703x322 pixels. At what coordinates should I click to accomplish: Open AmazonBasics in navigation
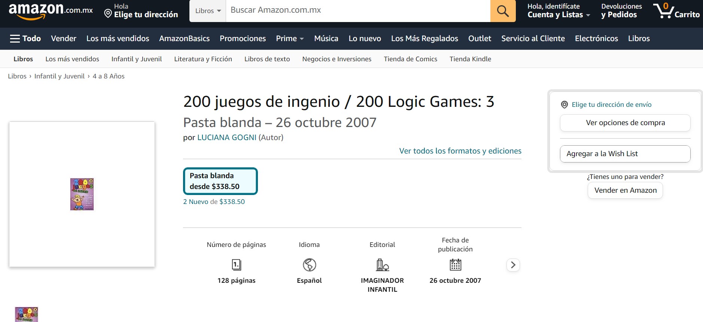click(x=184, y=38)
